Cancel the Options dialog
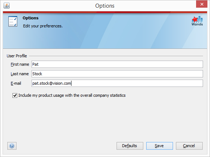The width and height of the screenshot is (210, 157). coord(189,146)
